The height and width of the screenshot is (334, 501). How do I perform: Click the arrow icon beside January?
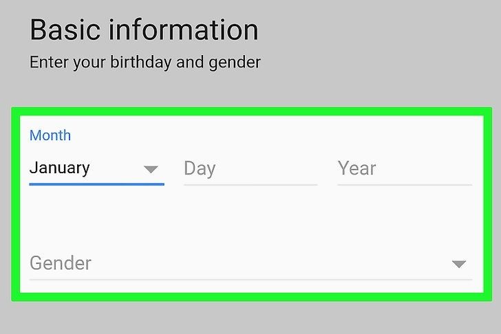[x=151, y=170]
